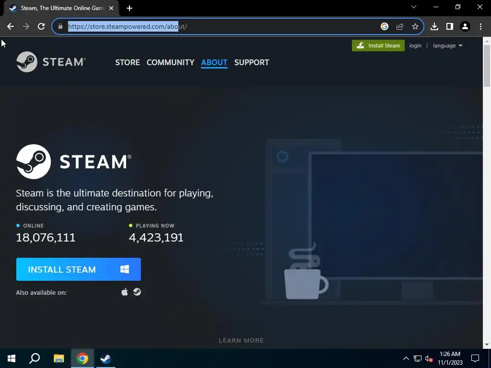This screenshot has height=368, width=491.
Task: Click the ONLINE count 18,076,111
Action: click(x=46, y=238)
